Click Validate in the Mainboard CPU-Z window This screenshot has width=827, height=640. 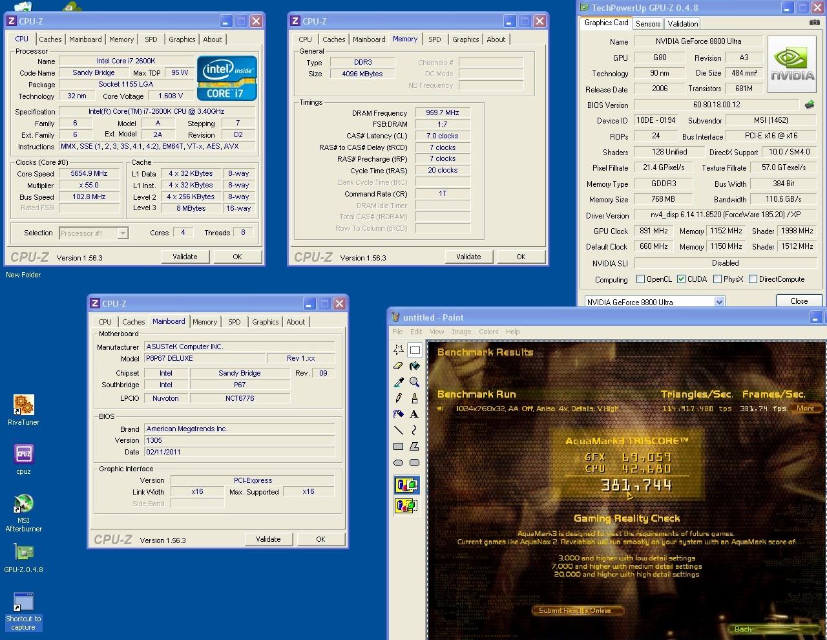(268, 539)
